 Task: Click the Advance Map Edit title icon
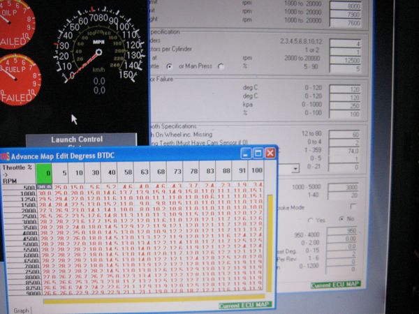tap(5, 156)
